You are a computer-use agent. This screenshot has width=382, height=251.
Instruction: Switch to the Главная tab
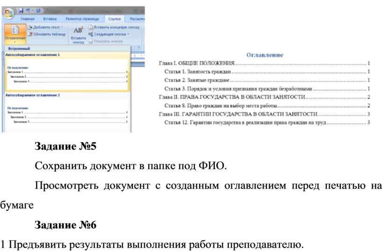pos(28,19)
